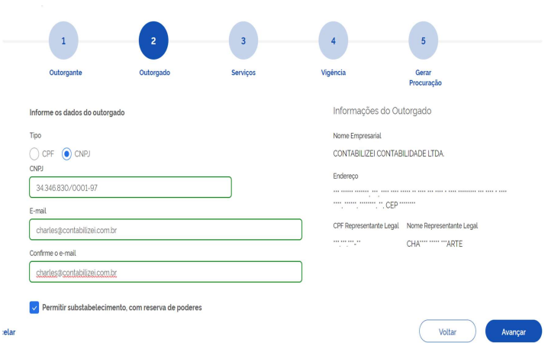Click the partially visible Cancelar link

(8, 332)
